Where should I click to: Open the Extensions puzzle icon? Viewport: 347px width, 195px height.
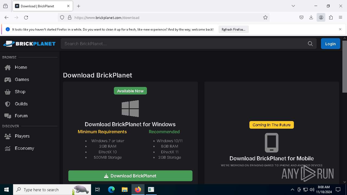pos(331,17)
